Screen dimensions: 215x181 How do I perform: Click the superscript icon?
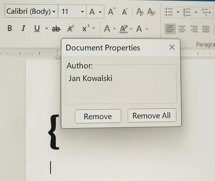click(x=85, y=29)
